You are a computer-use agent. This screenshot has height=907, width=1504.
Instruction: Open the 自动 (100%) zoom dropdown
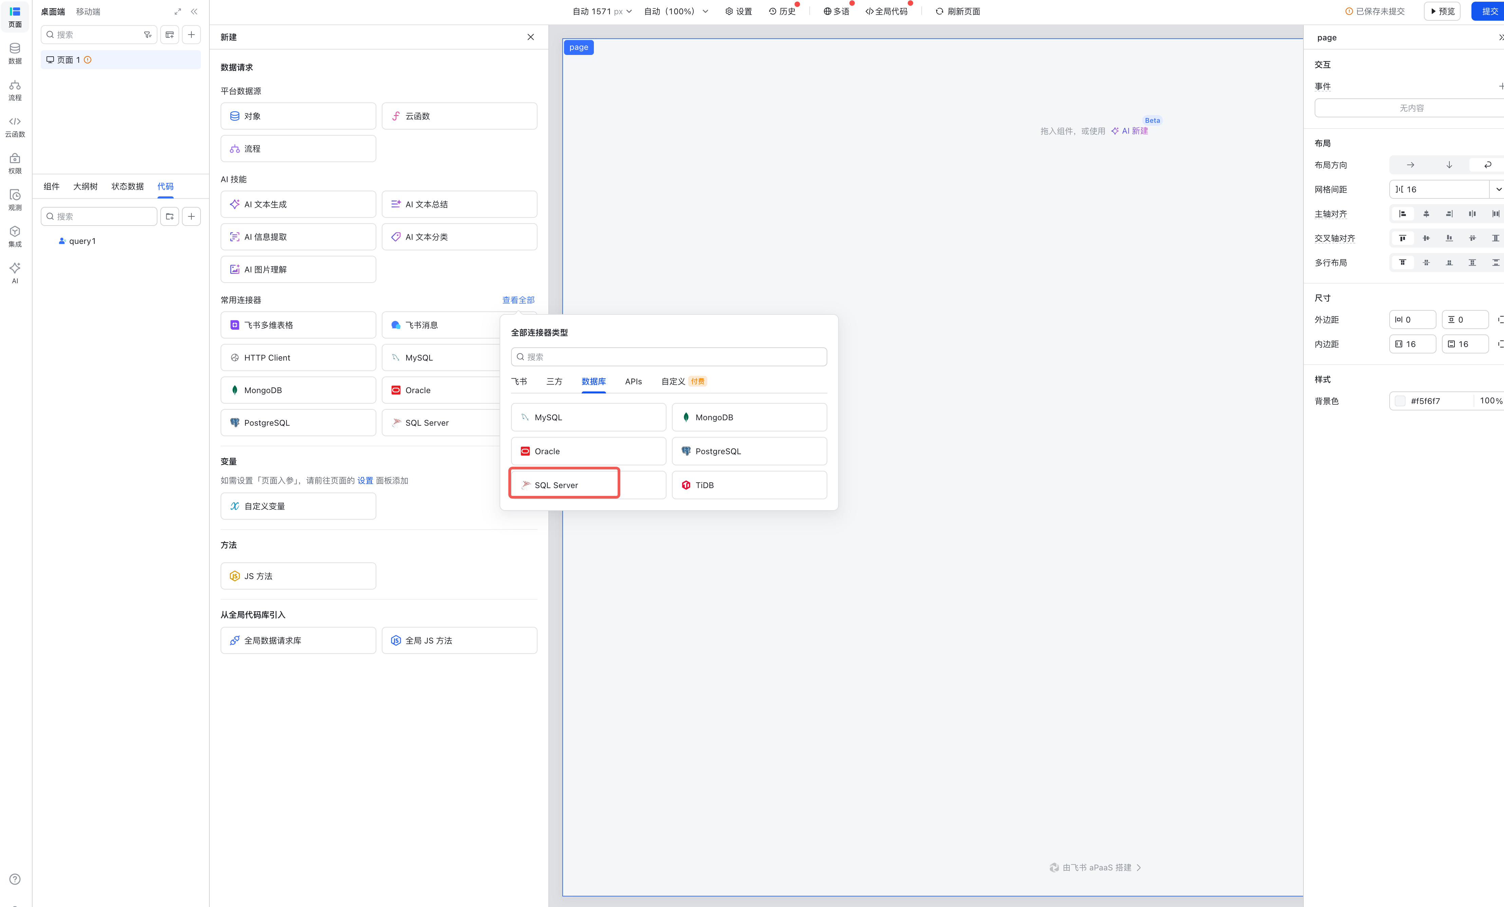[x=676, y=12]
